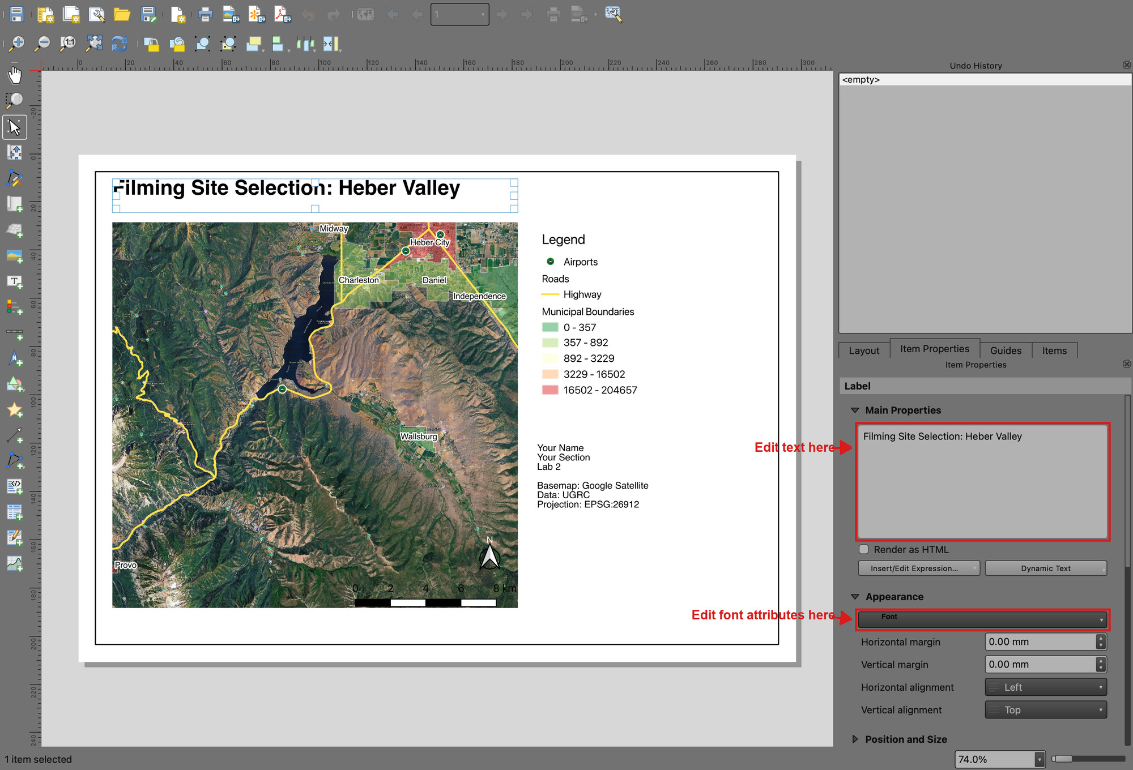Select the Add Label tool

click(x=15, y=281)
